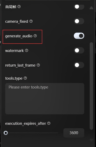
Task: Show help tooltip for generate_audio
Action: coord(35,36)
